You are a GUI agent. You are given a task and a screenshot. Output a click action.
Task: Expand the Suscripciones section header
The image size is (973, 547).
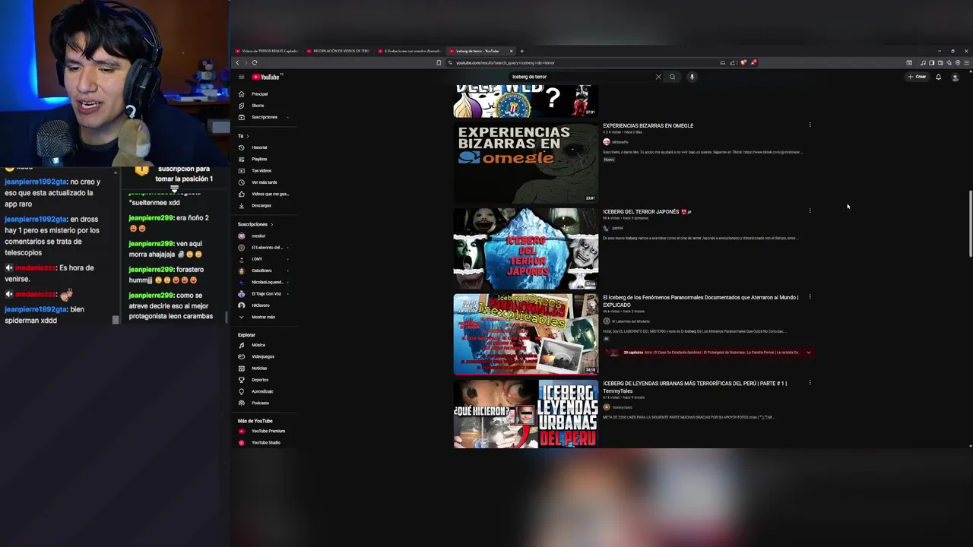tap(255, 224)
